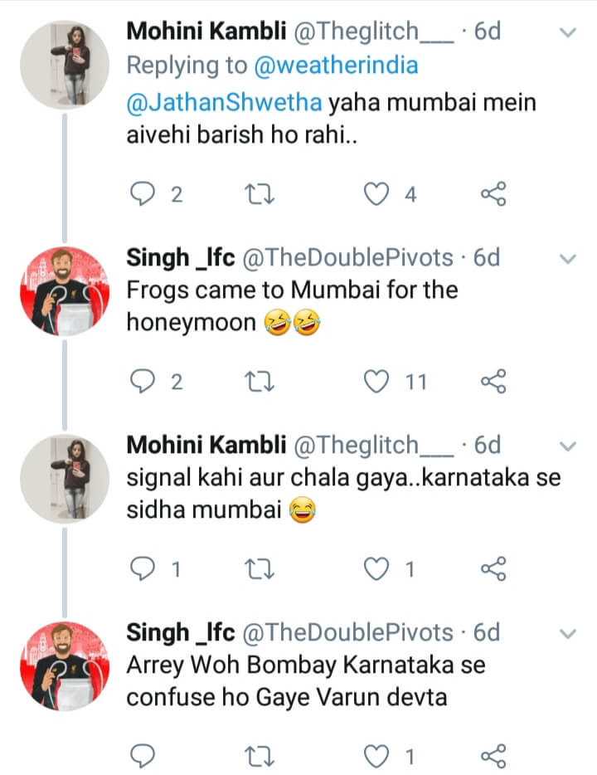597x775 pixels.
Task: Like the 'aivehi barish ho rahi' tweet
Action: (x=377, y=194)
